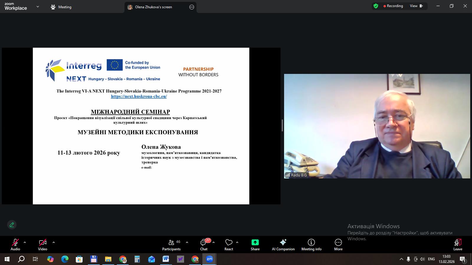
Task: Start screen sharing with Share
Action: coord(255,244)
